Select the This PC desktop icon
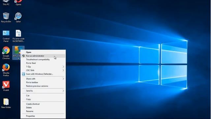The width and height of the screenshot is (211, 119). 6,3
